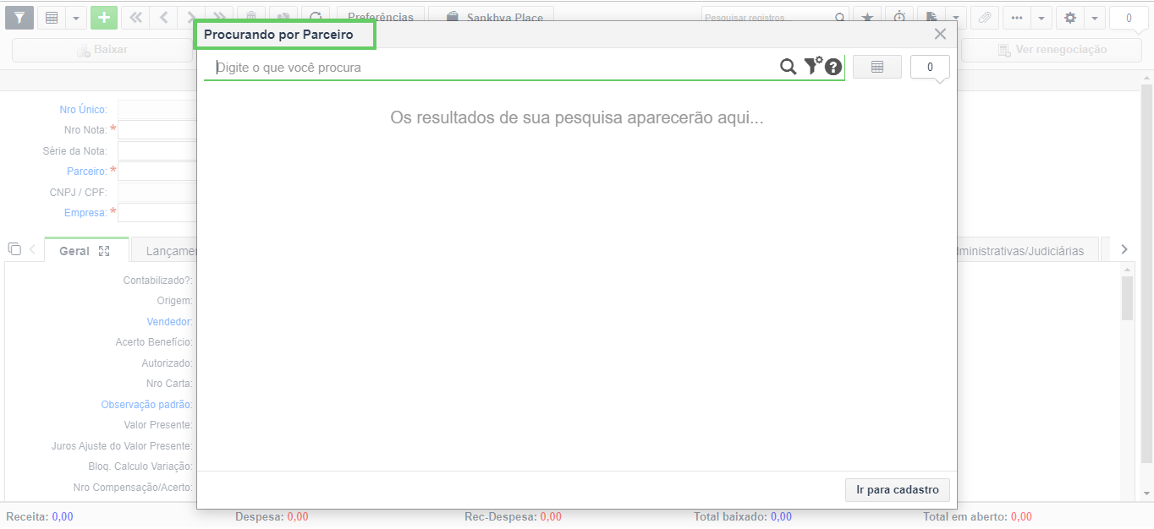Focus the Série da Nota input field
The image size is (1154, 529).
click(157, 151)
